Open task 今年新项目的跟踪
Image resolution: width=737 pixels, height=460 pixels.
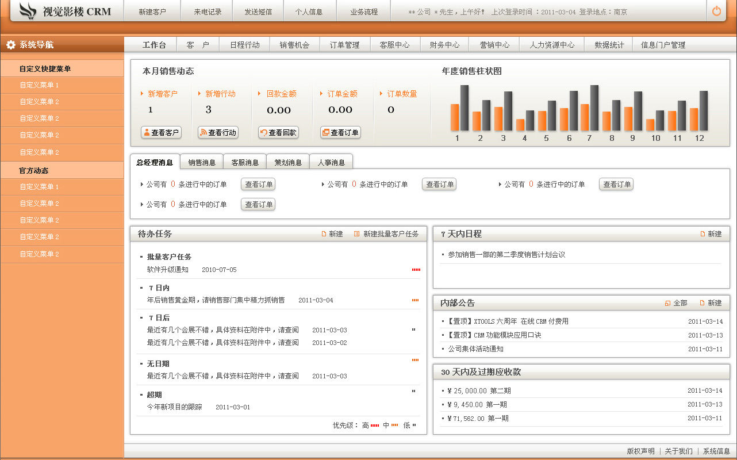point(174,407)
